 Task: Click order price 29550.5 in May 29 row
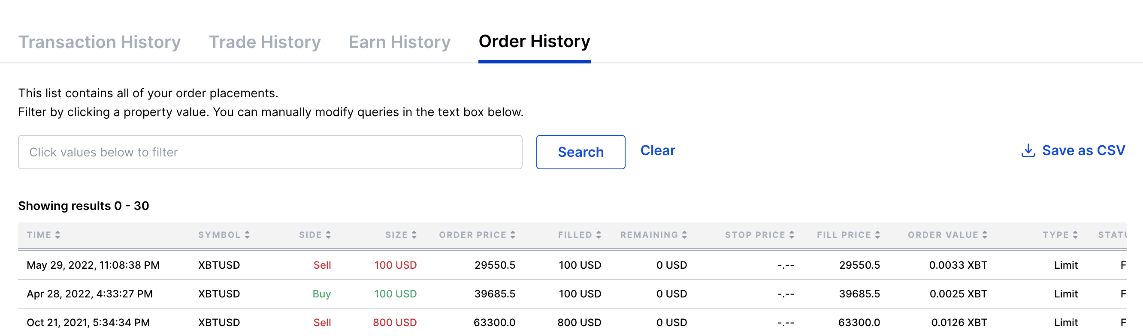click(x=495, y=265)
